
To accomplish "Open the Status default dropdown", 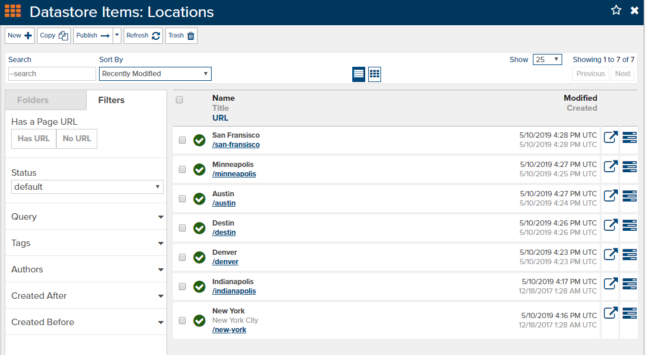I will pyautogui.click(x=87, y=186).
